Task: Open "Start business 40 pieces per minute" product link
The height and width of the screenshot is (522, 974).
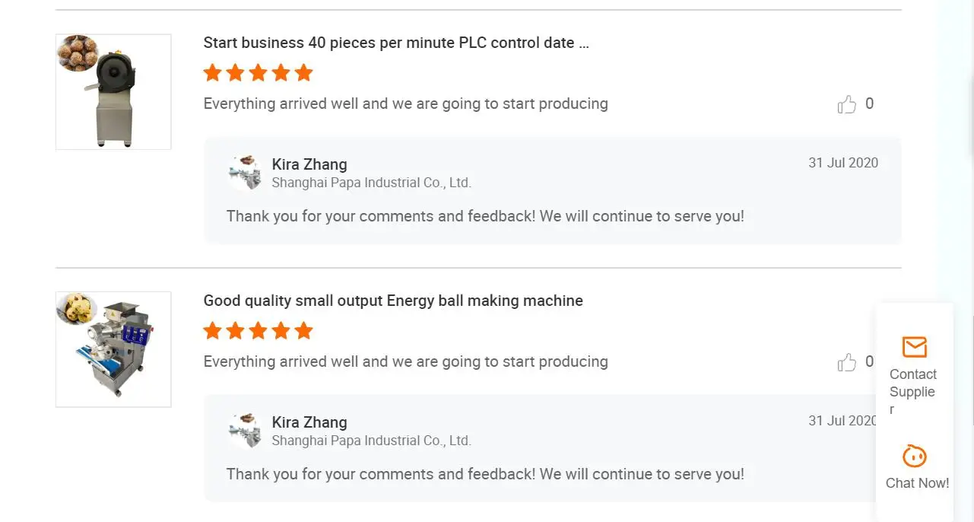Action: (396, 43)
